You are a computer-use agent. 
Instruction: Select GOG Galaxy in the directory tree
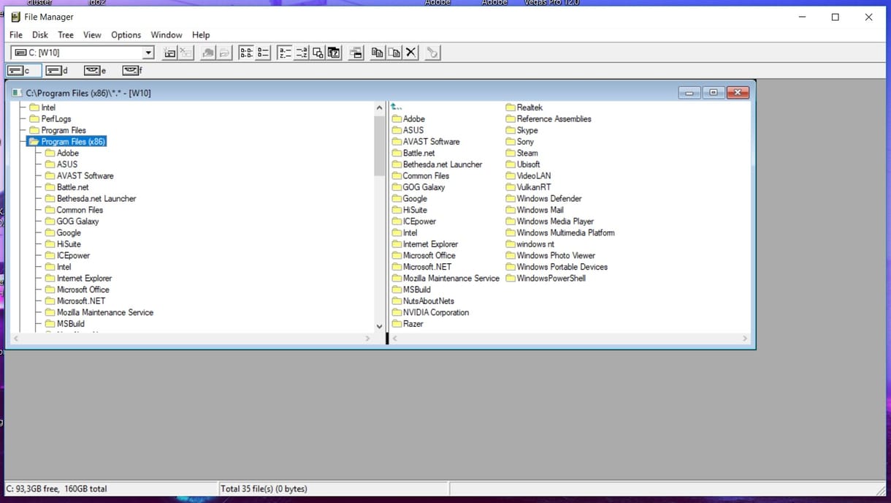tap(72, 222)
